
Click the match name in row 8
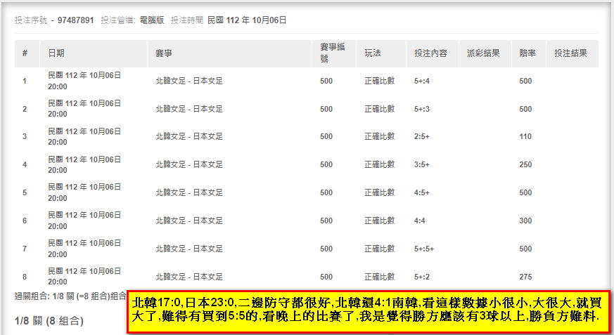pyautogui.click(x=189, y=277)
